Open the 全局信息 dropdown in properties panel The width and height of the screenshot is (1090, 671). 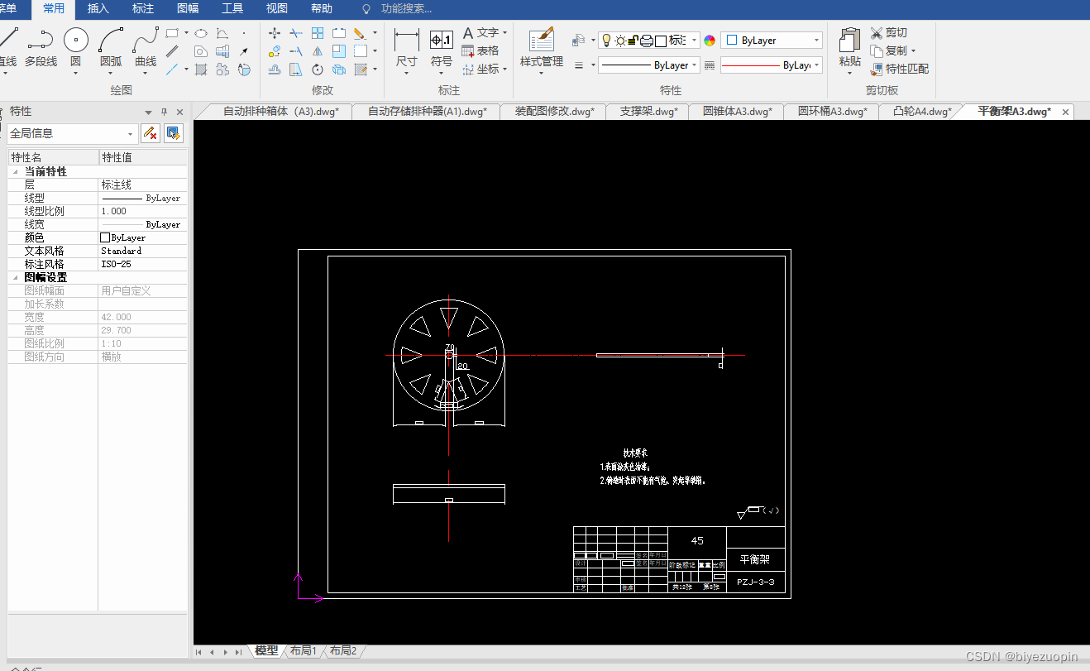pos(73,133)
